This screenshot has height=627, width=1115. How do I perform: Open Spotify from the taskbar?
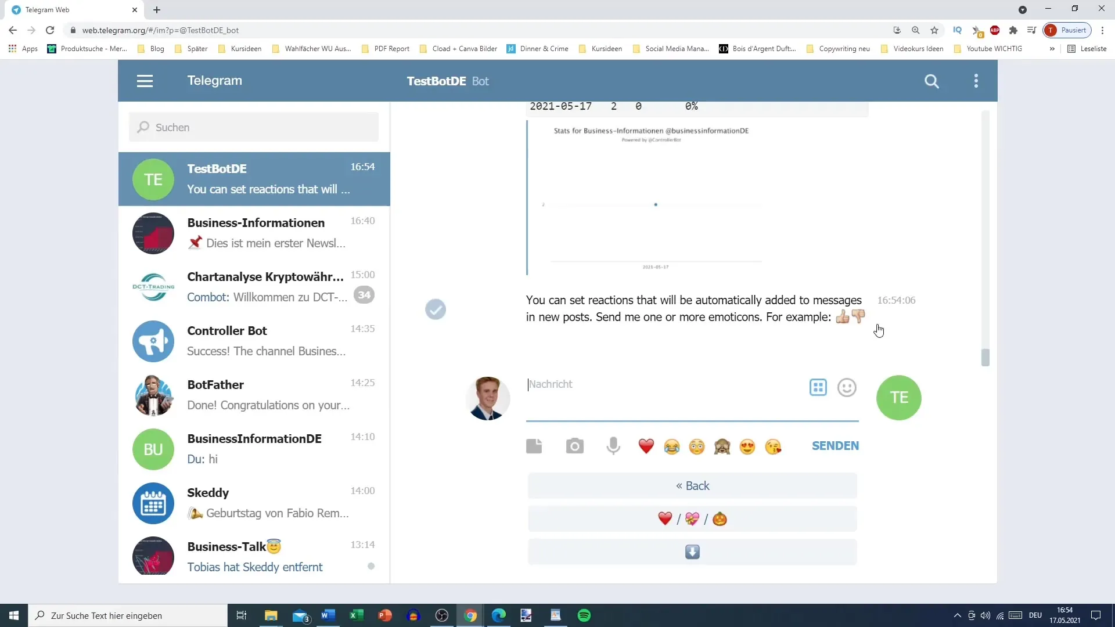pos(584,615)
